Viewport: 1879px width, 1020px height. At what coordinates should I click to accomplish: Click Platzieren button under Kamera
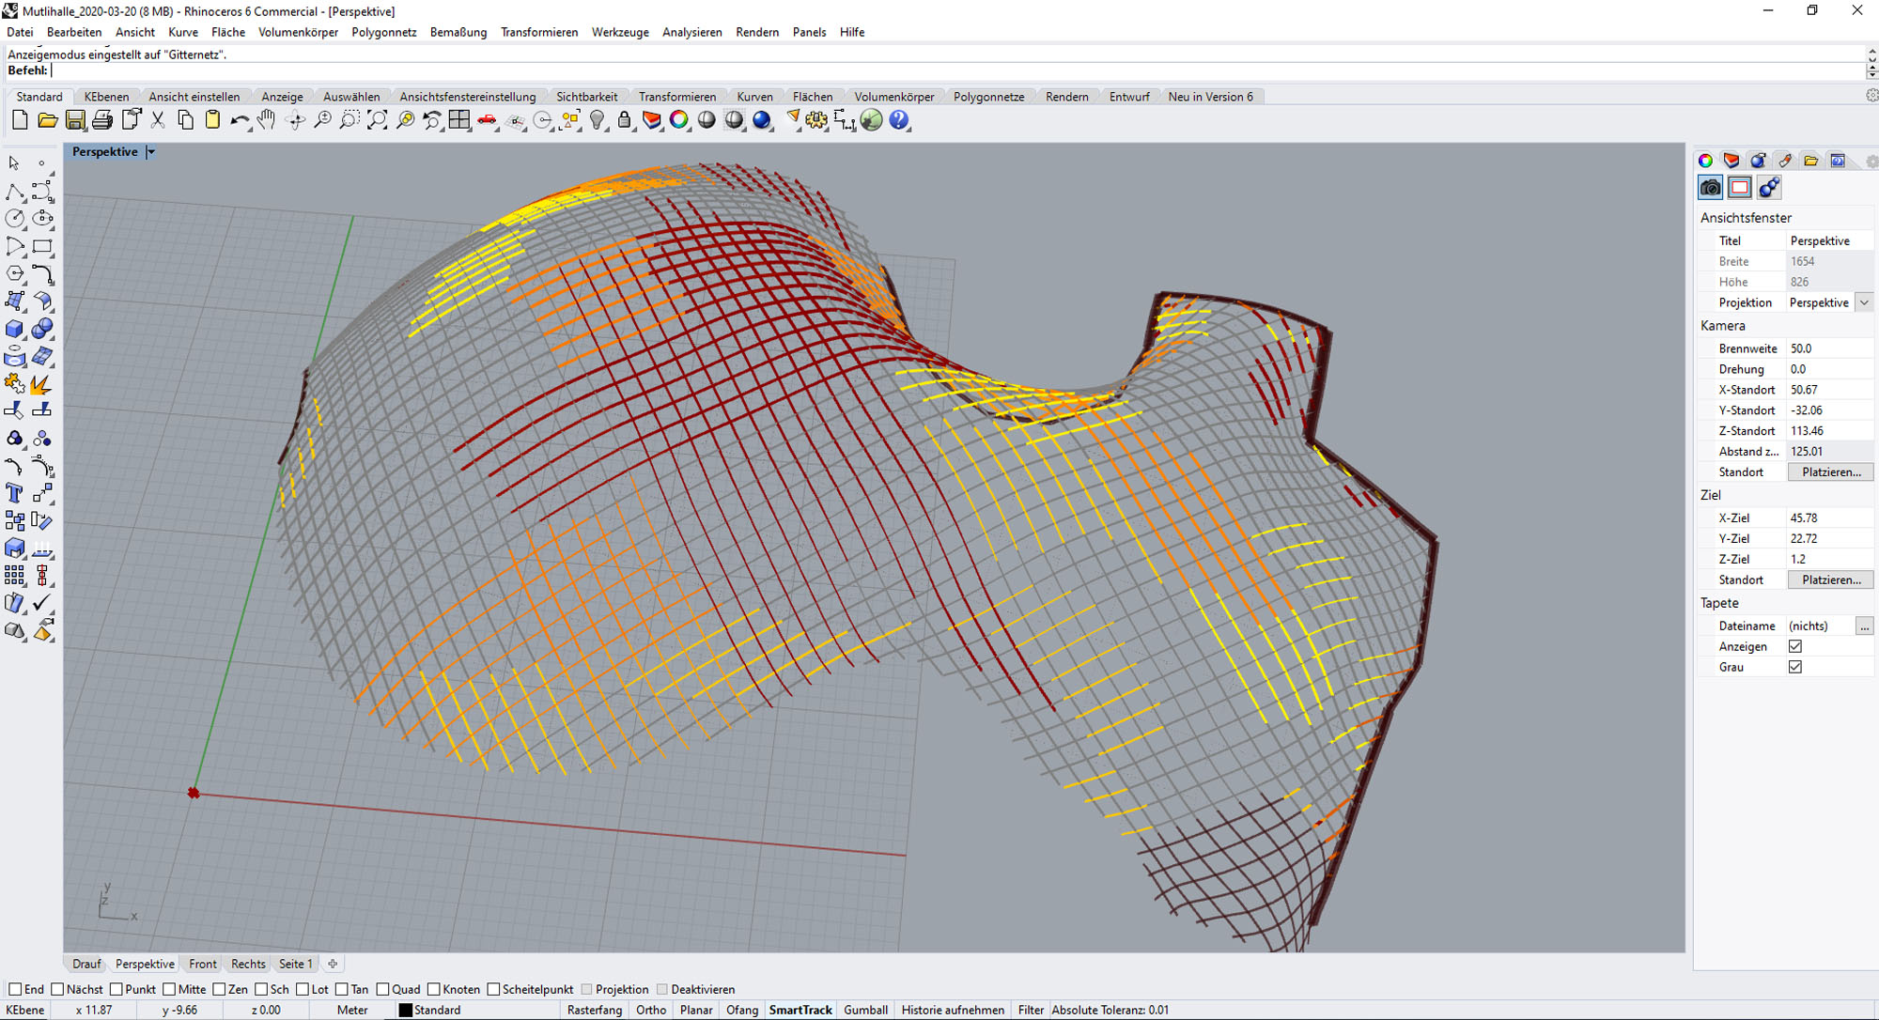pos(1830,471)
